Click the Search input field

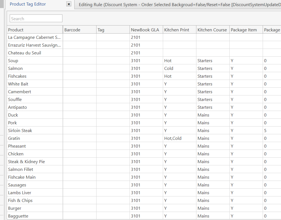pos(36,19)
